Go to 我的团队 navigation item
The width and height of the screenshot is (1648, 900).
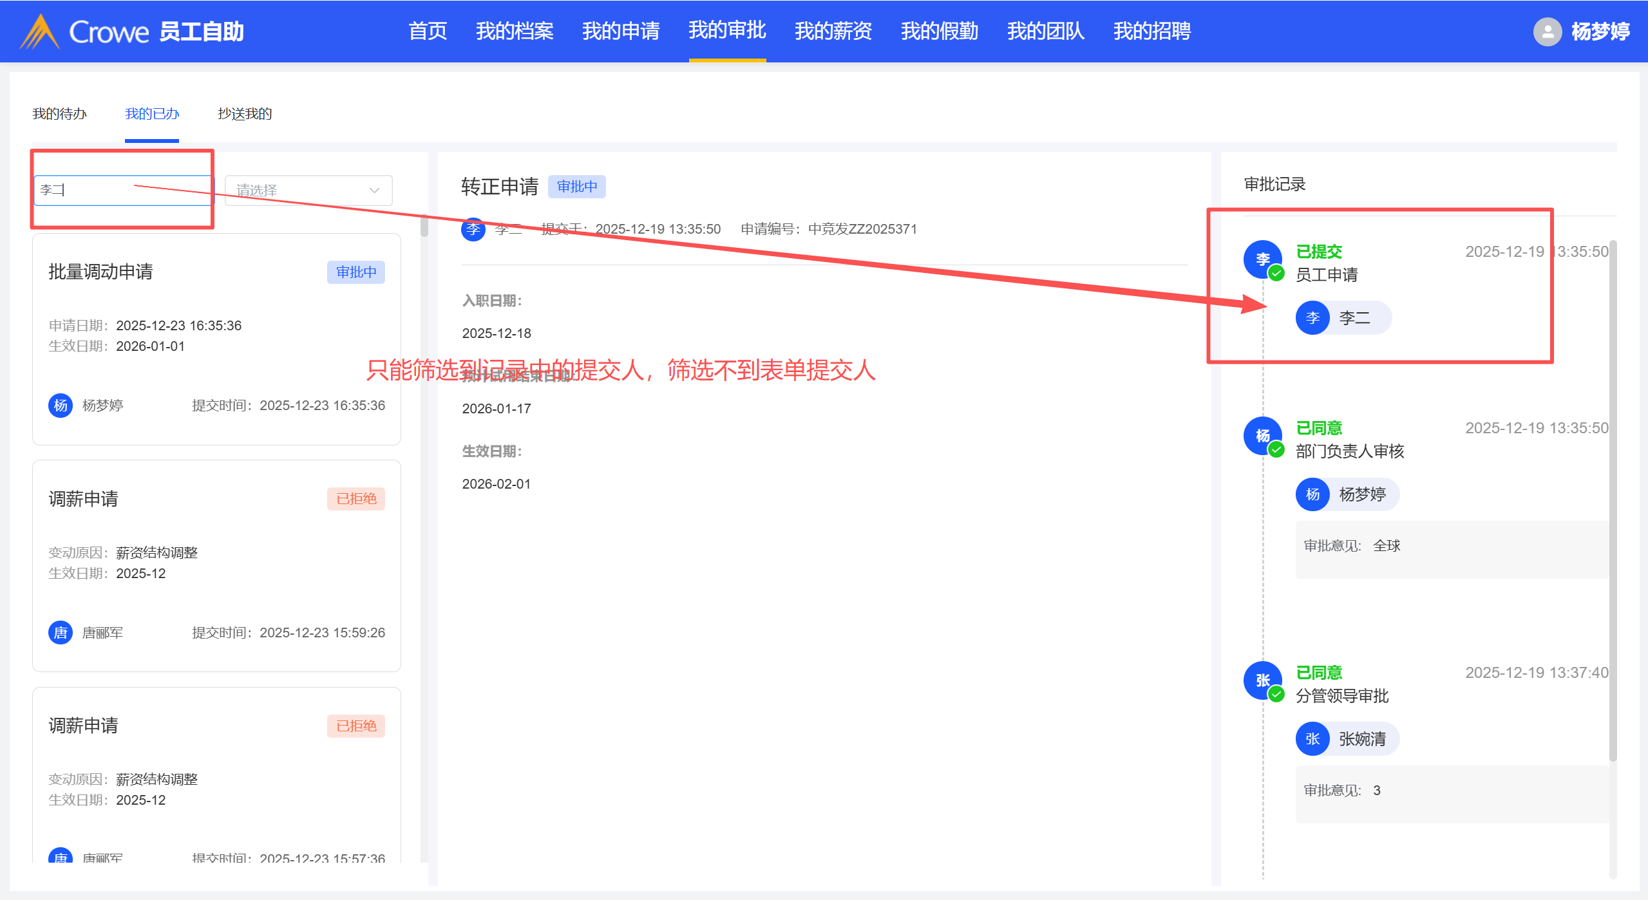click(1045, 31)
